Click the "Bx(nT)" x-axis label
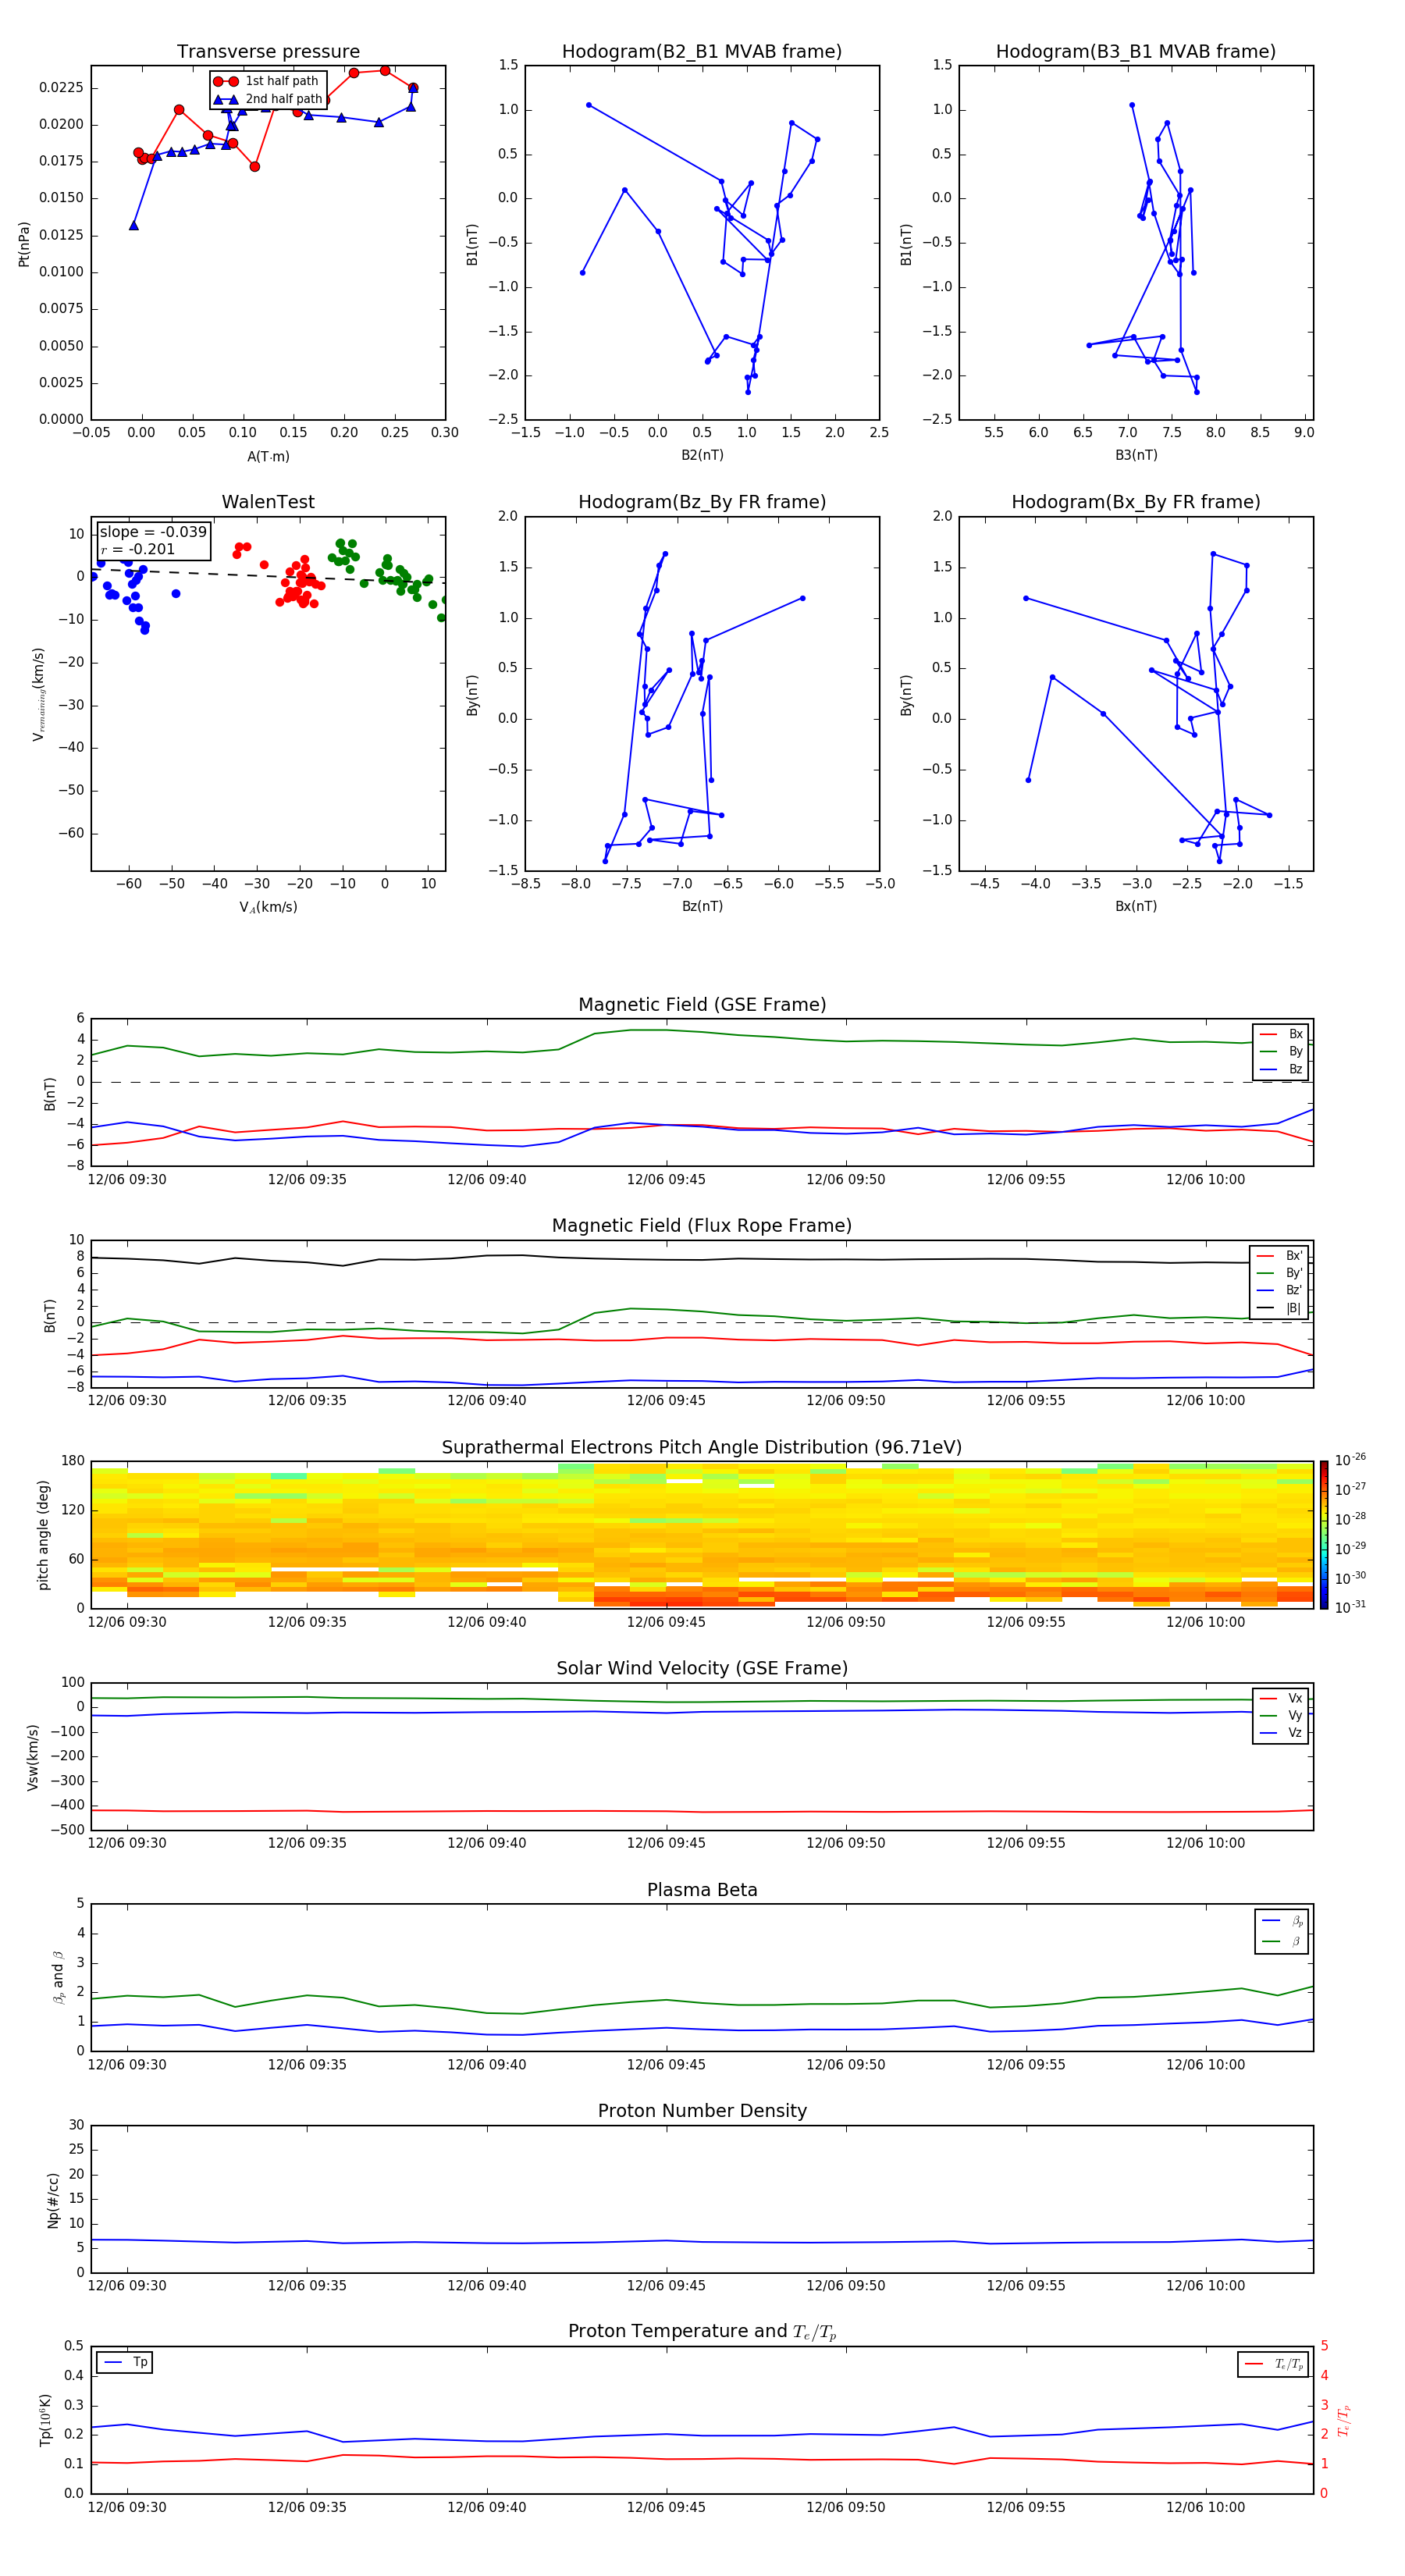1405x2576 pixels. tap(1136, 907)
